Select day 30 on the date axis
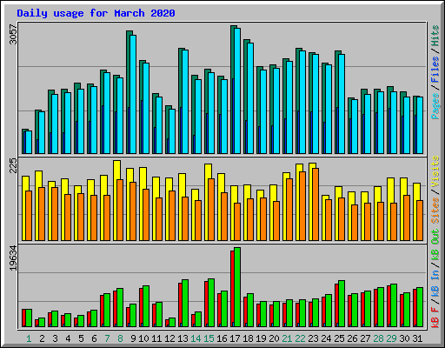 pyautogui.click(x=404, y=338)
